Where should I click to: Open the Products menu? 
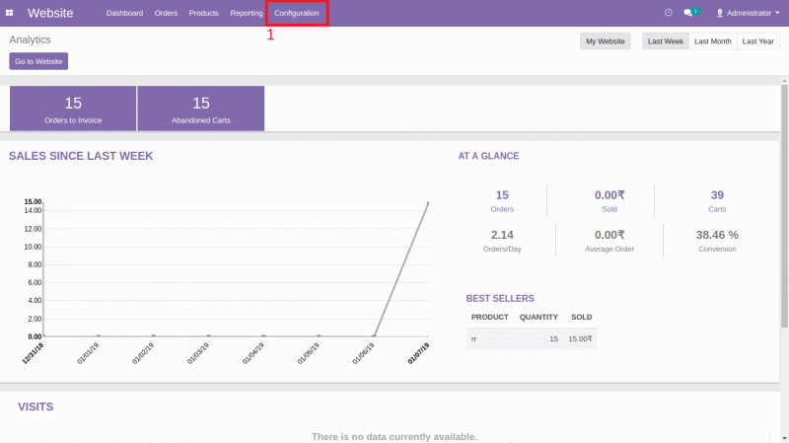(203, 13)
